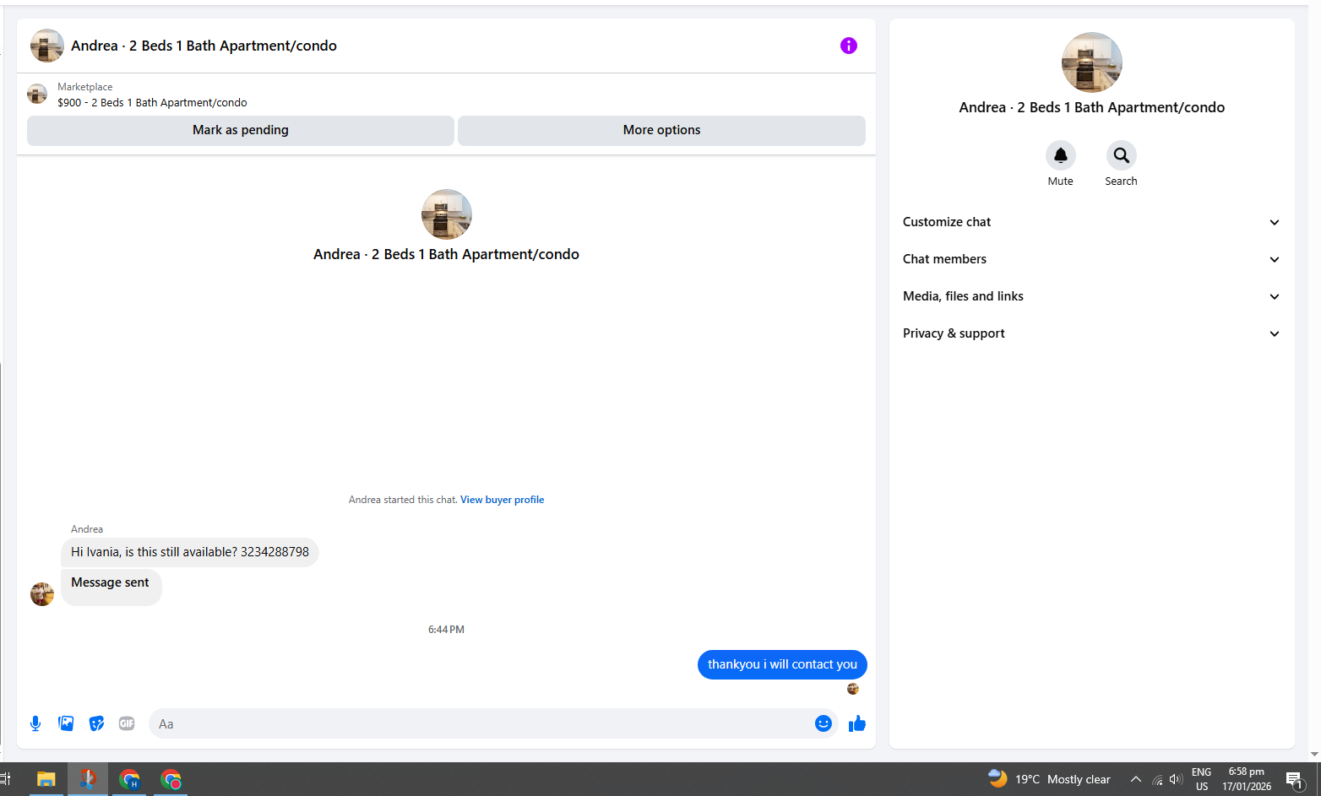Expand the Privacy & support section
1321x796 pixels.
[1092, 333]
